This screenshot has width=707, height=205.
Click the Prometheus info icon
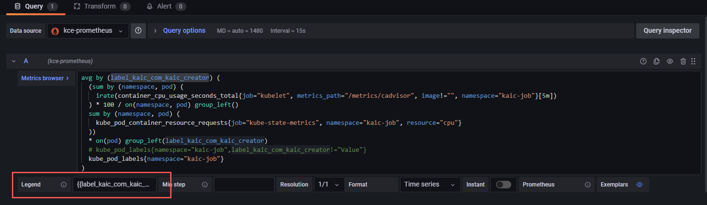coord(588,185)
